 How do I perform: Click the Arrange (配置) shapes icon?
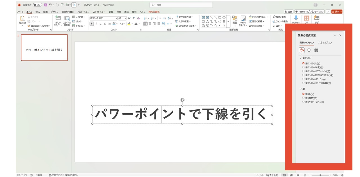point(235,18)
